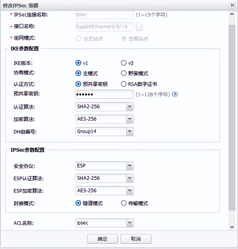Select the 主模式 radio button

pos(78,73)
